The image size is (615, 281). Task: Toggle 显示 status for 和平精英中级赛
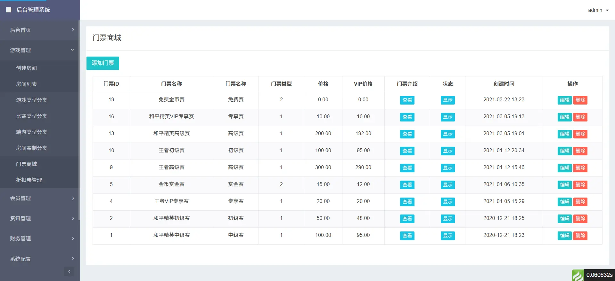(447, 236)
